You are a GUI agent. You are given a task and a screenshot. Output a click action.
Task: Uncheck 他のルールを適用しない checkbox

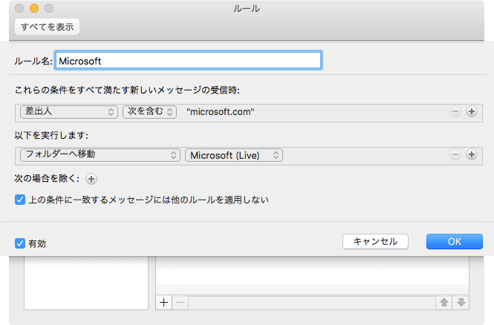(20, 199)
